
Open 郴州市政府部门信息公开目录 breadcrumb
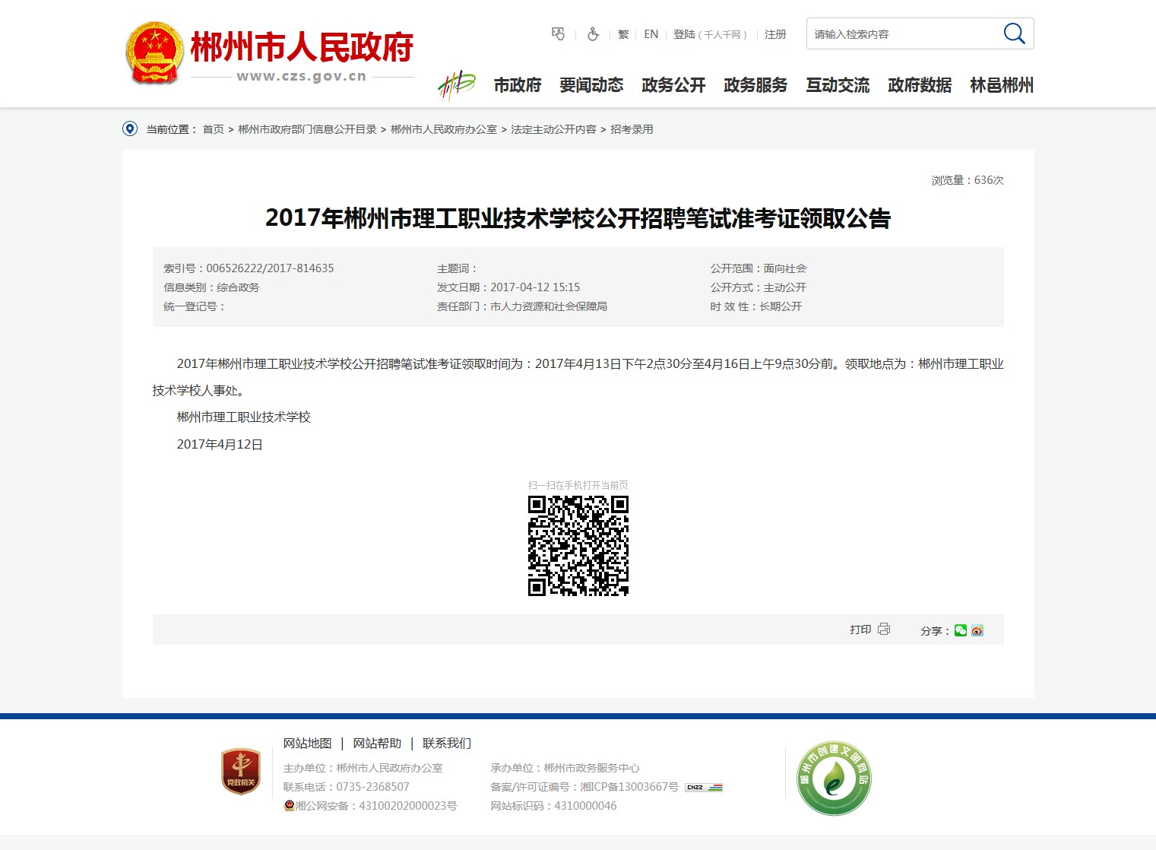[x=307, y=129]
